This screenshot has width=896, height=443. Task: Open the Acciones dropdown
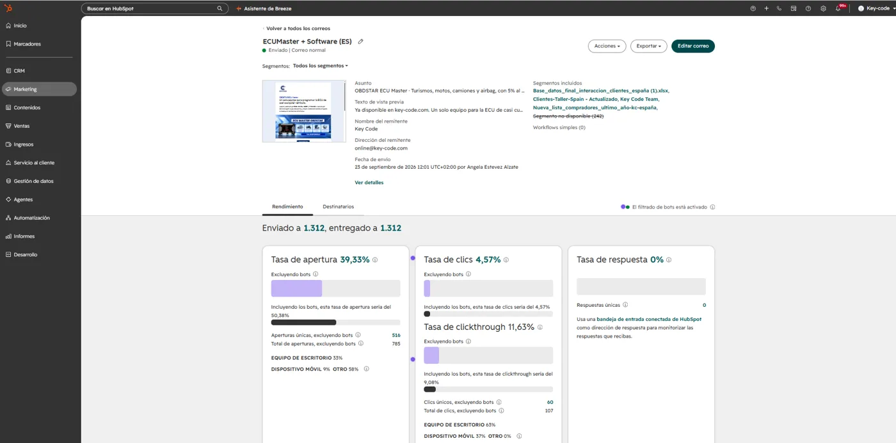(607, 46)
